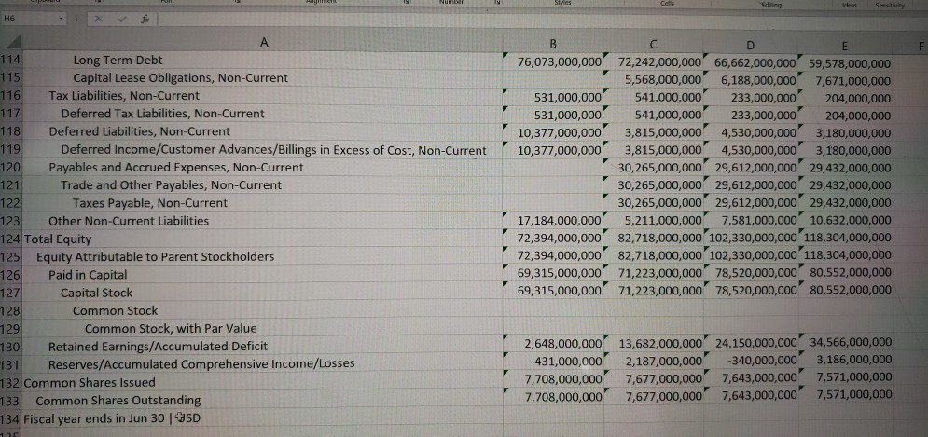Click Long Term Debt value 59,578,000,000
928x437 pixels.
tap(850, 63)
